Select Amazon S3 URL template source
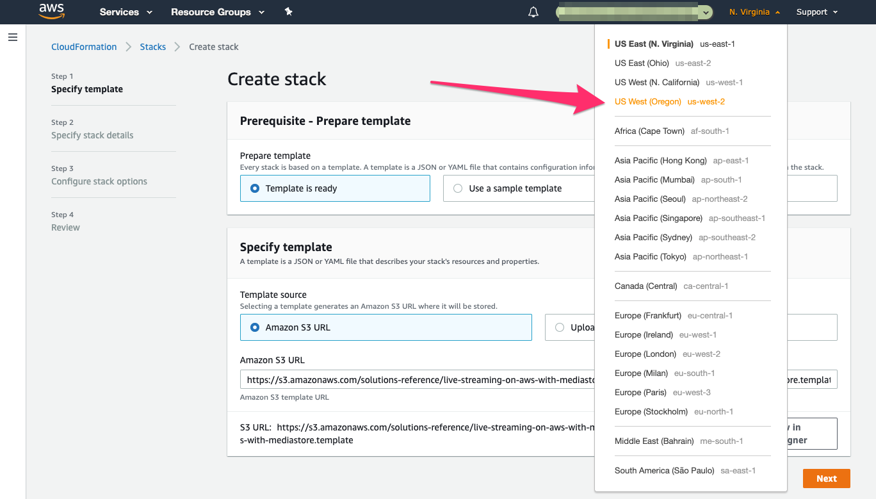 pyautogui.click(x=386, y=327)
